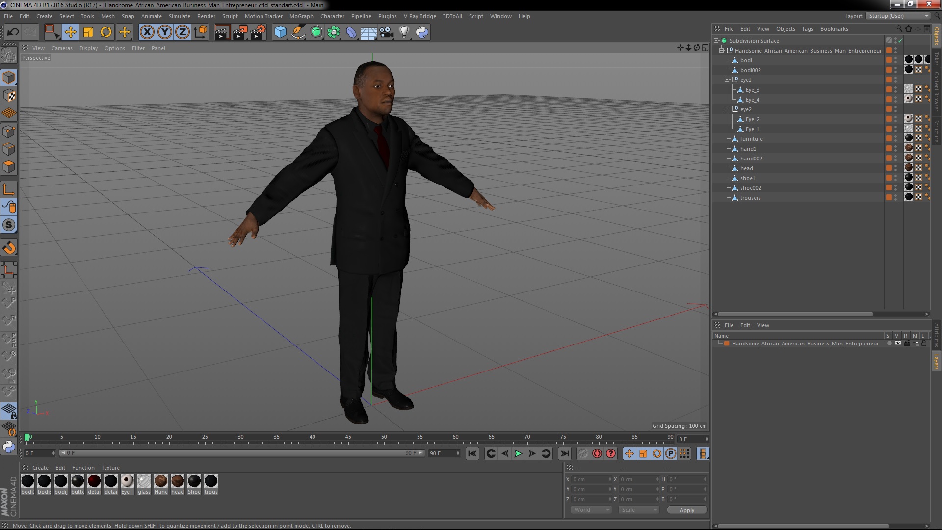The height and width of the screenshot is (530, 942).
Task: Click the Camera object icon
Action: click(x=386, y=32)
